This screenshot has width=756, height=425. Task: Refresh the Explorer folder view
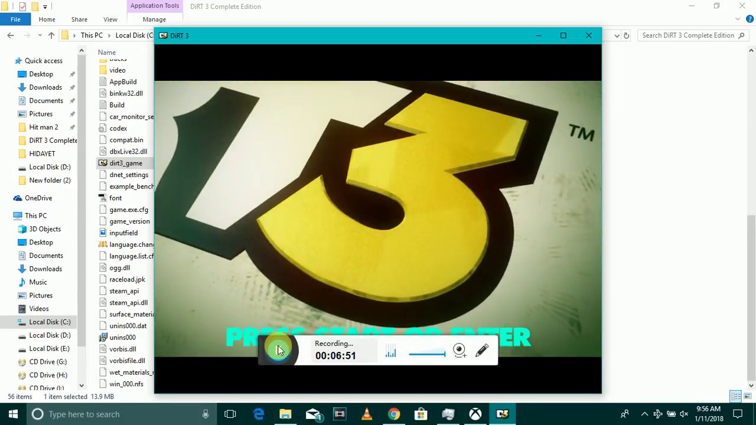pyautogui.click(x=626, y=35)
